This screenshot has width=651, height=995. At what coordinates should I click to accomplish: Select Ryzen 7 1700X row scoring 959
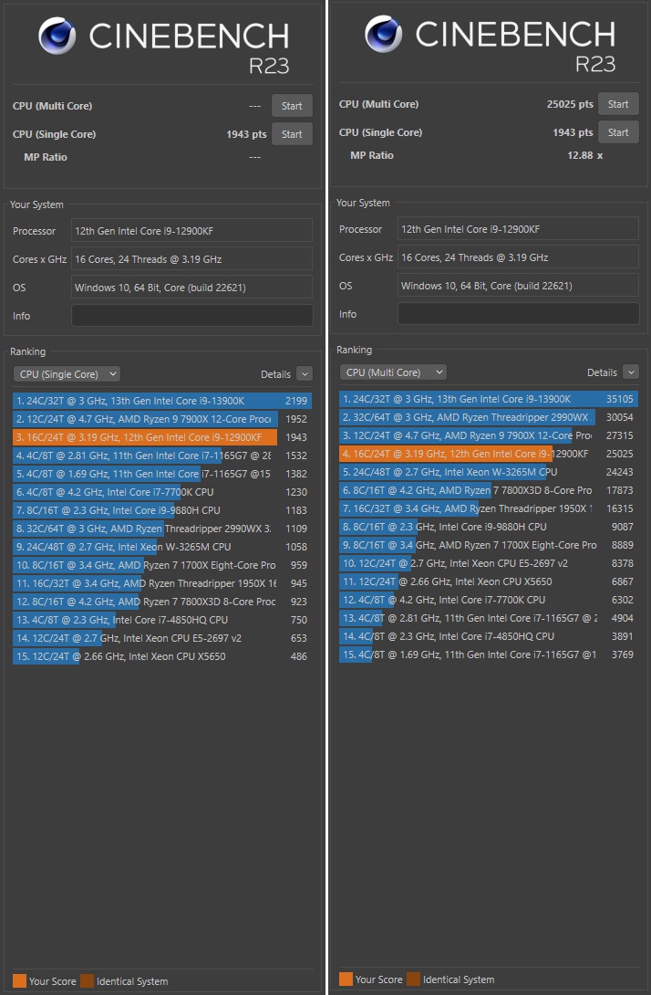point(161,565)
